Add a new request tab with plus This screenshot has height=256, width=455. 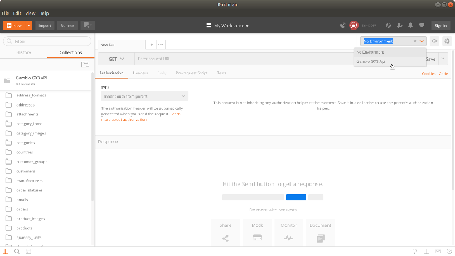(152, 44)
